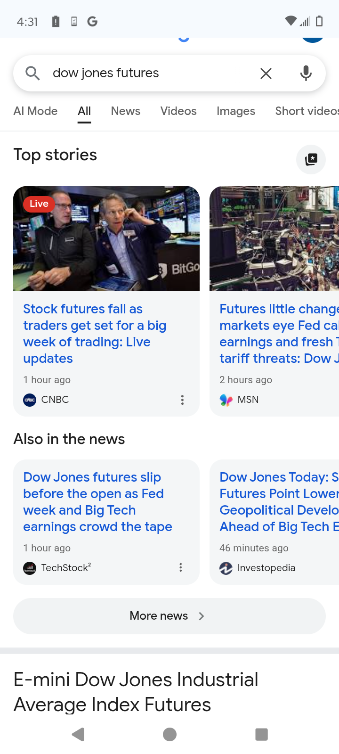Show the Images results tab
Viewport: 339px width, 754px height.
pyautogui.click(x=236, y=111)
